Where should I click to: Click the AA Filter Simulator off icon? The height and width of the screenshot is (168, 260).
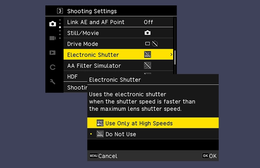(147, 66)
